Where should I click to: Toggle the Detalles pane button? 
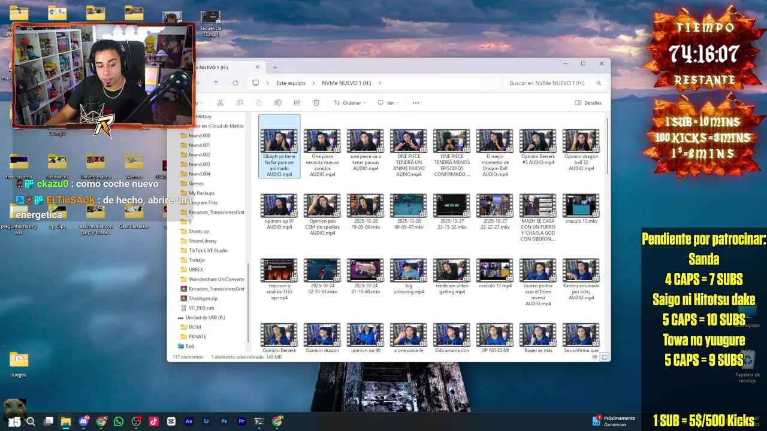(x=588, y=103)
